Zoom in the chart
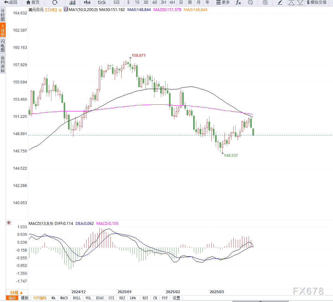The image size is (333, 302). (265, 3)
